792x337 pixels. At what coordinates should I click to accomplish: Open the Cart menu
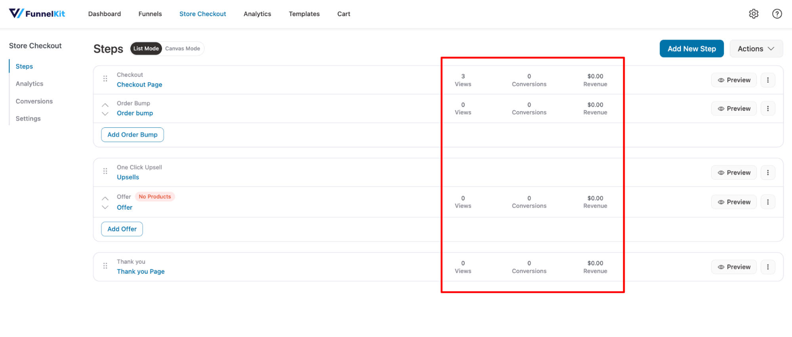344,14
